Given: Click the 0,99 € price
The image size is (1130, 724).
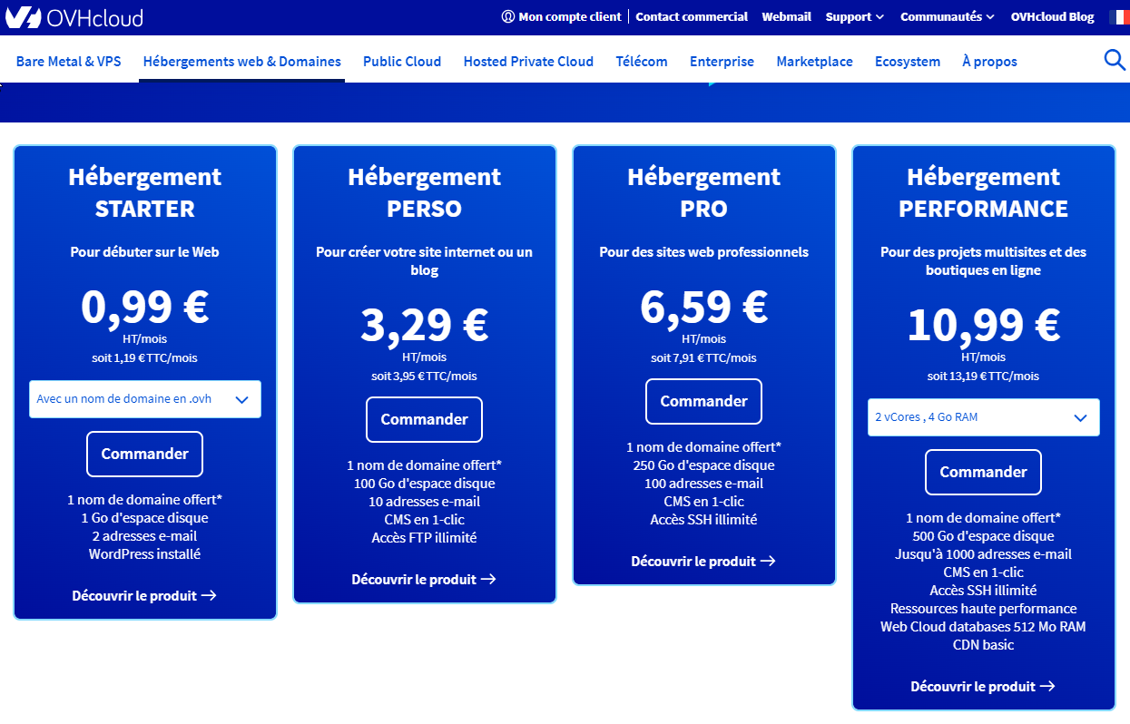Looking at the screenshot, I should point(145,307).
